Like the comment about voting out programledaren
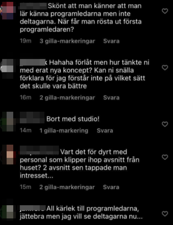The image size is (173, 225). click(x=165, y=11)
